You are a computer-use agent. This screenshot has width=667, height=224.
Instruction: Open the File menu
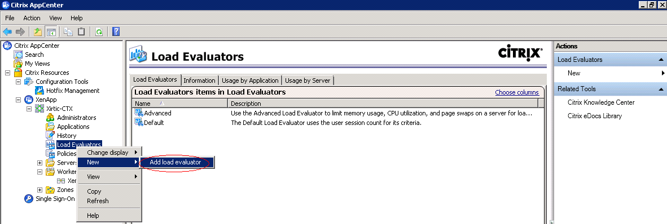pos(10,18)
